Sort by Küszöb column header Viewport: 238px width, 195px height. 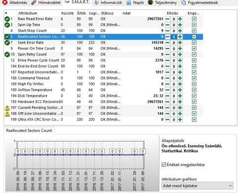[67, 13]
